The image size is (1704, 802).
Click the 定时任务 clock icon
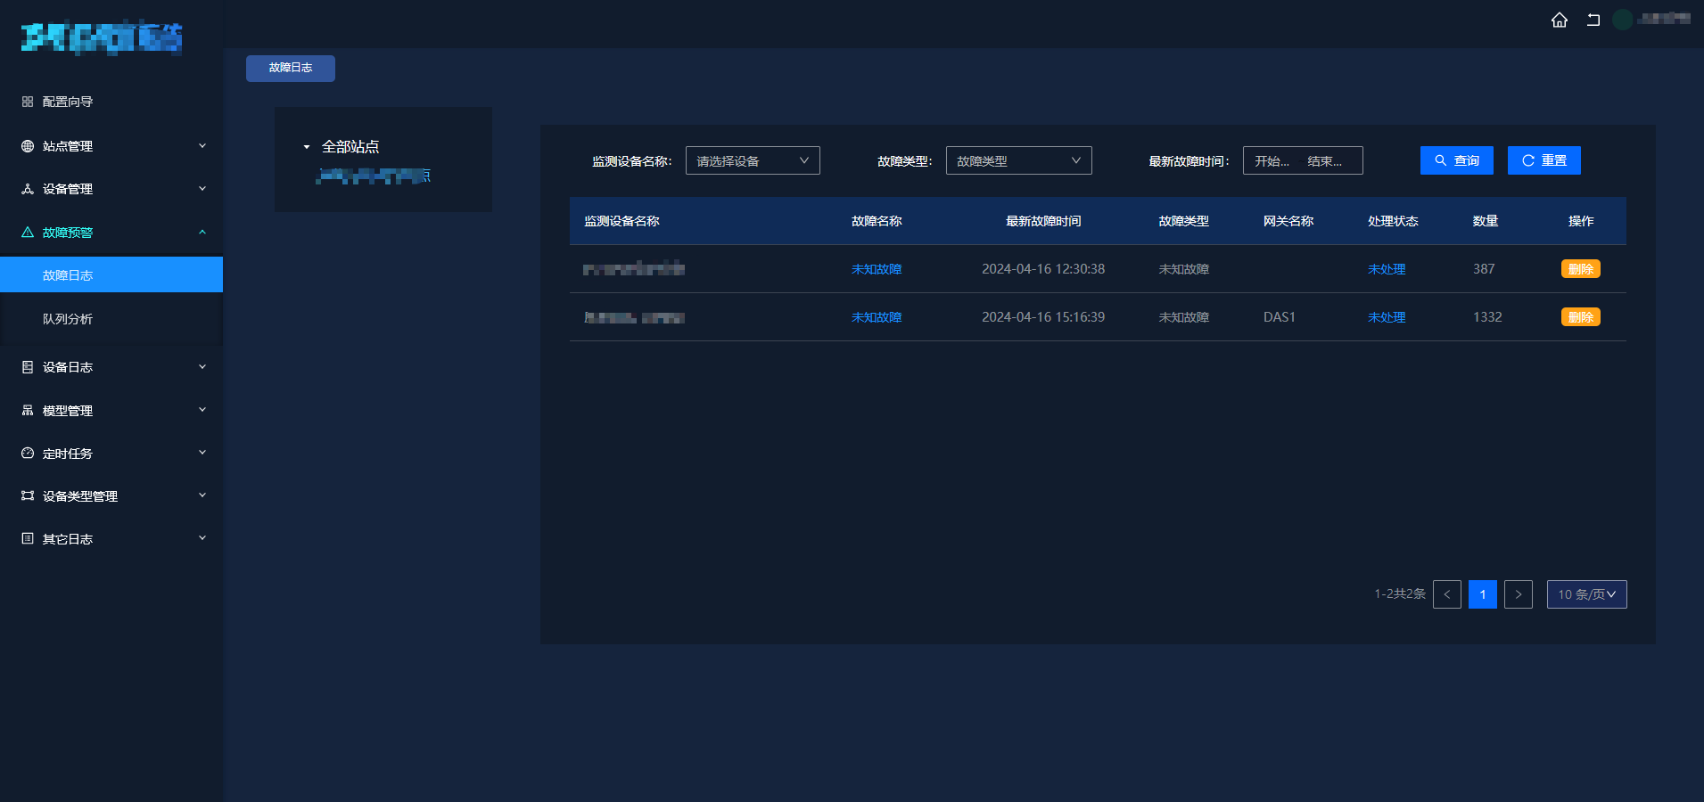28,454
